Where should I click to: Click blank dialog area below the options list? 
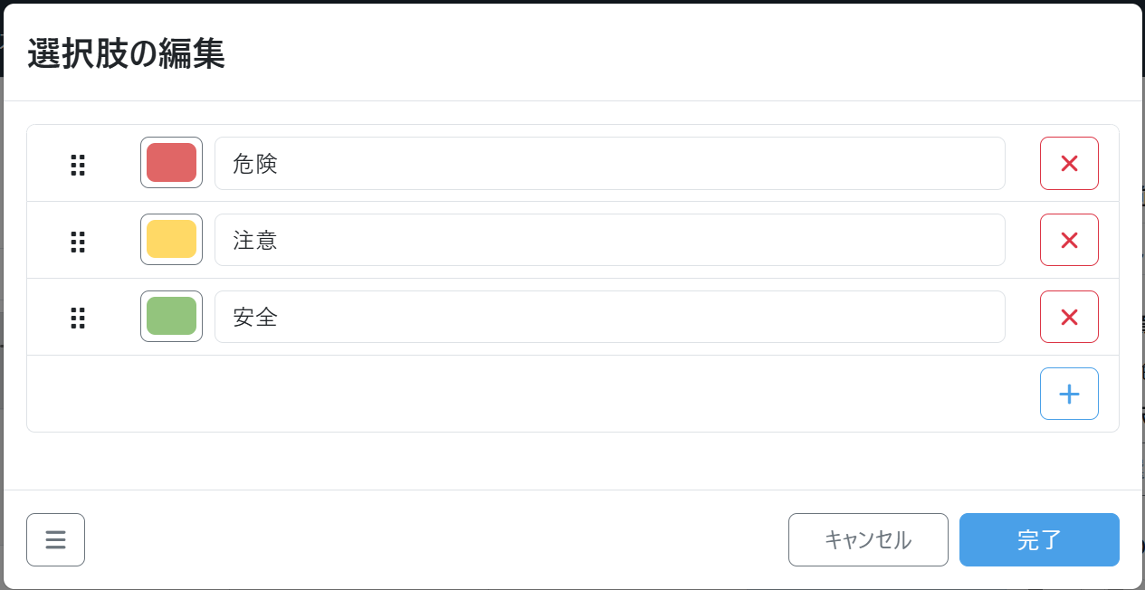(572, 462)
